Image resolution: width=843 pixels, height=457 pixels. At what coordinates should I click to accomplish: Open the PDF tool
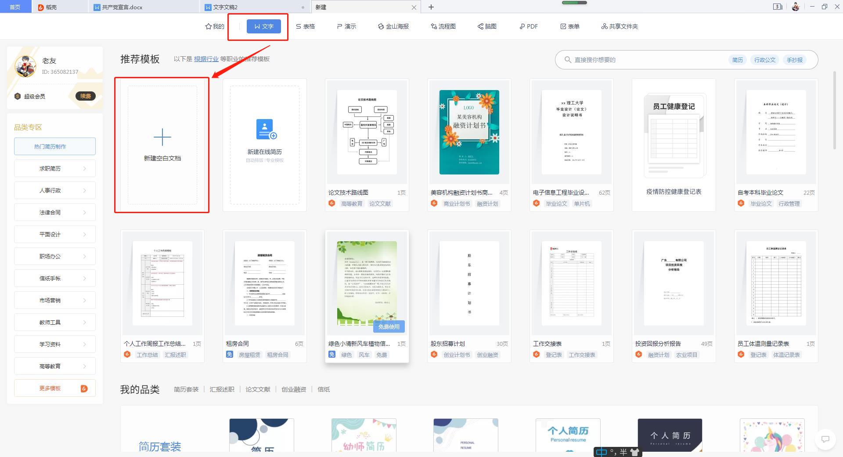coord(528,26)
